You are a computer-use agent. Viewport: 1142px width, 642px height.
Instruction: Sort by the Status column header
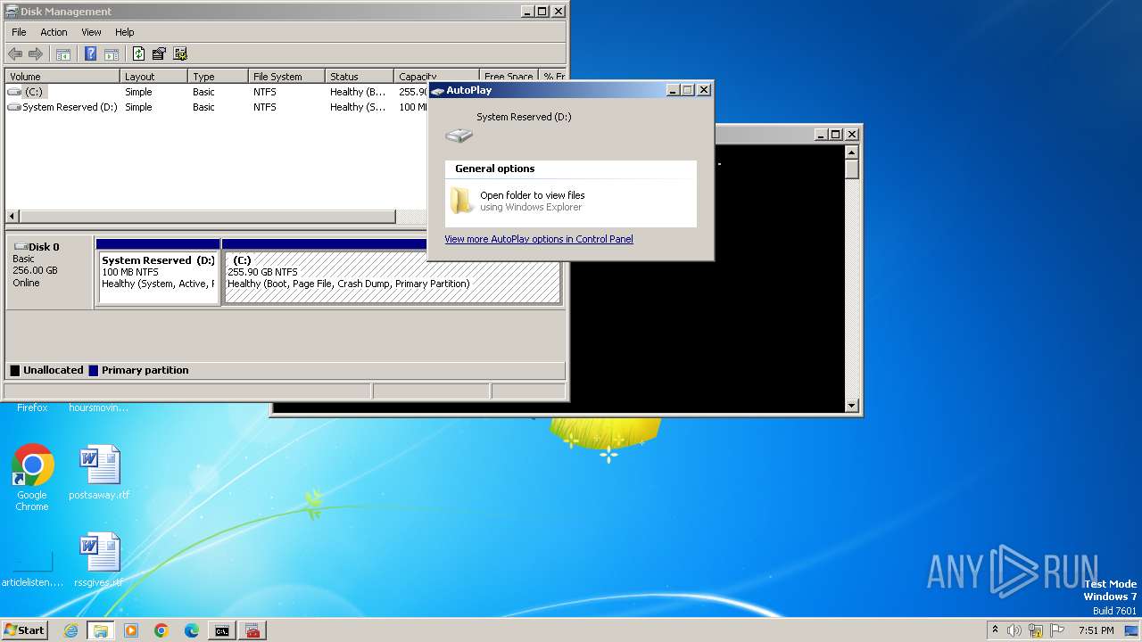coord(359,77)
